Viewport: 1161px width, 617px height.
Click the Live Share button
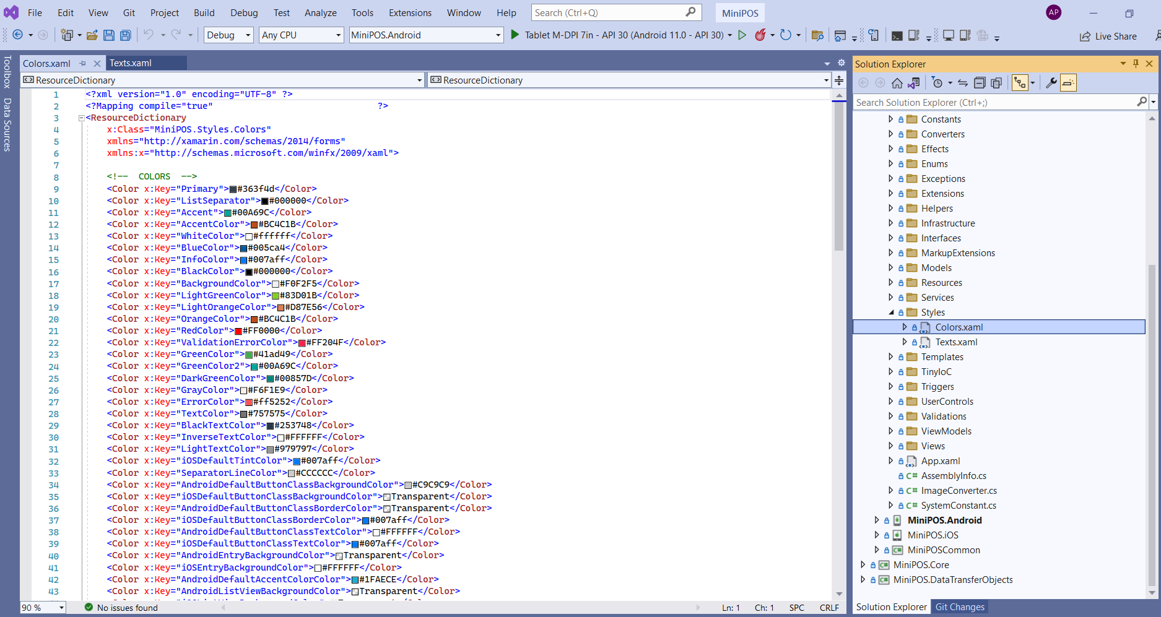[1108, 37]
